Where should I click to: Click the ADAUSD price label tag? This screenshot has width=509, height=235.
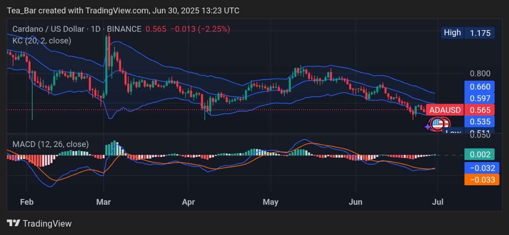click(445, 110)
